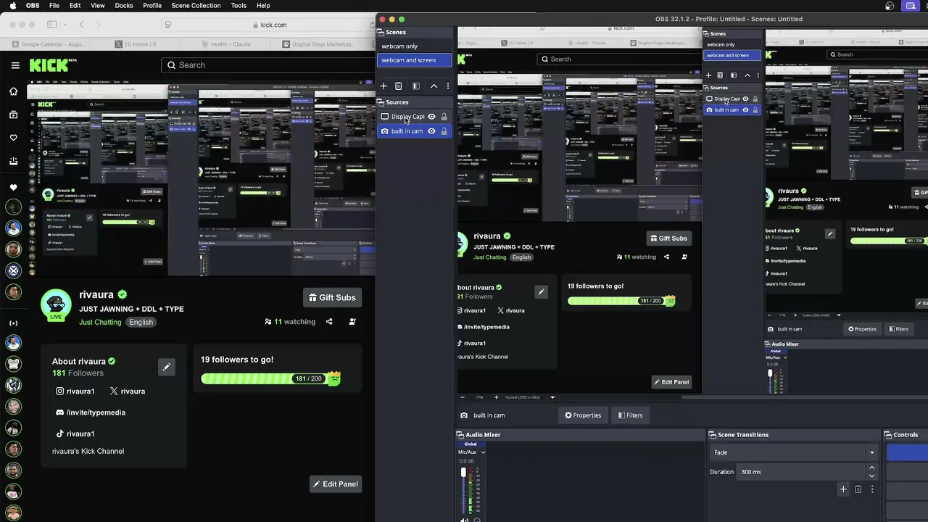Toggle the lock on Display Capture source
This screenshot has width=928, height=522.
(444, 117)
